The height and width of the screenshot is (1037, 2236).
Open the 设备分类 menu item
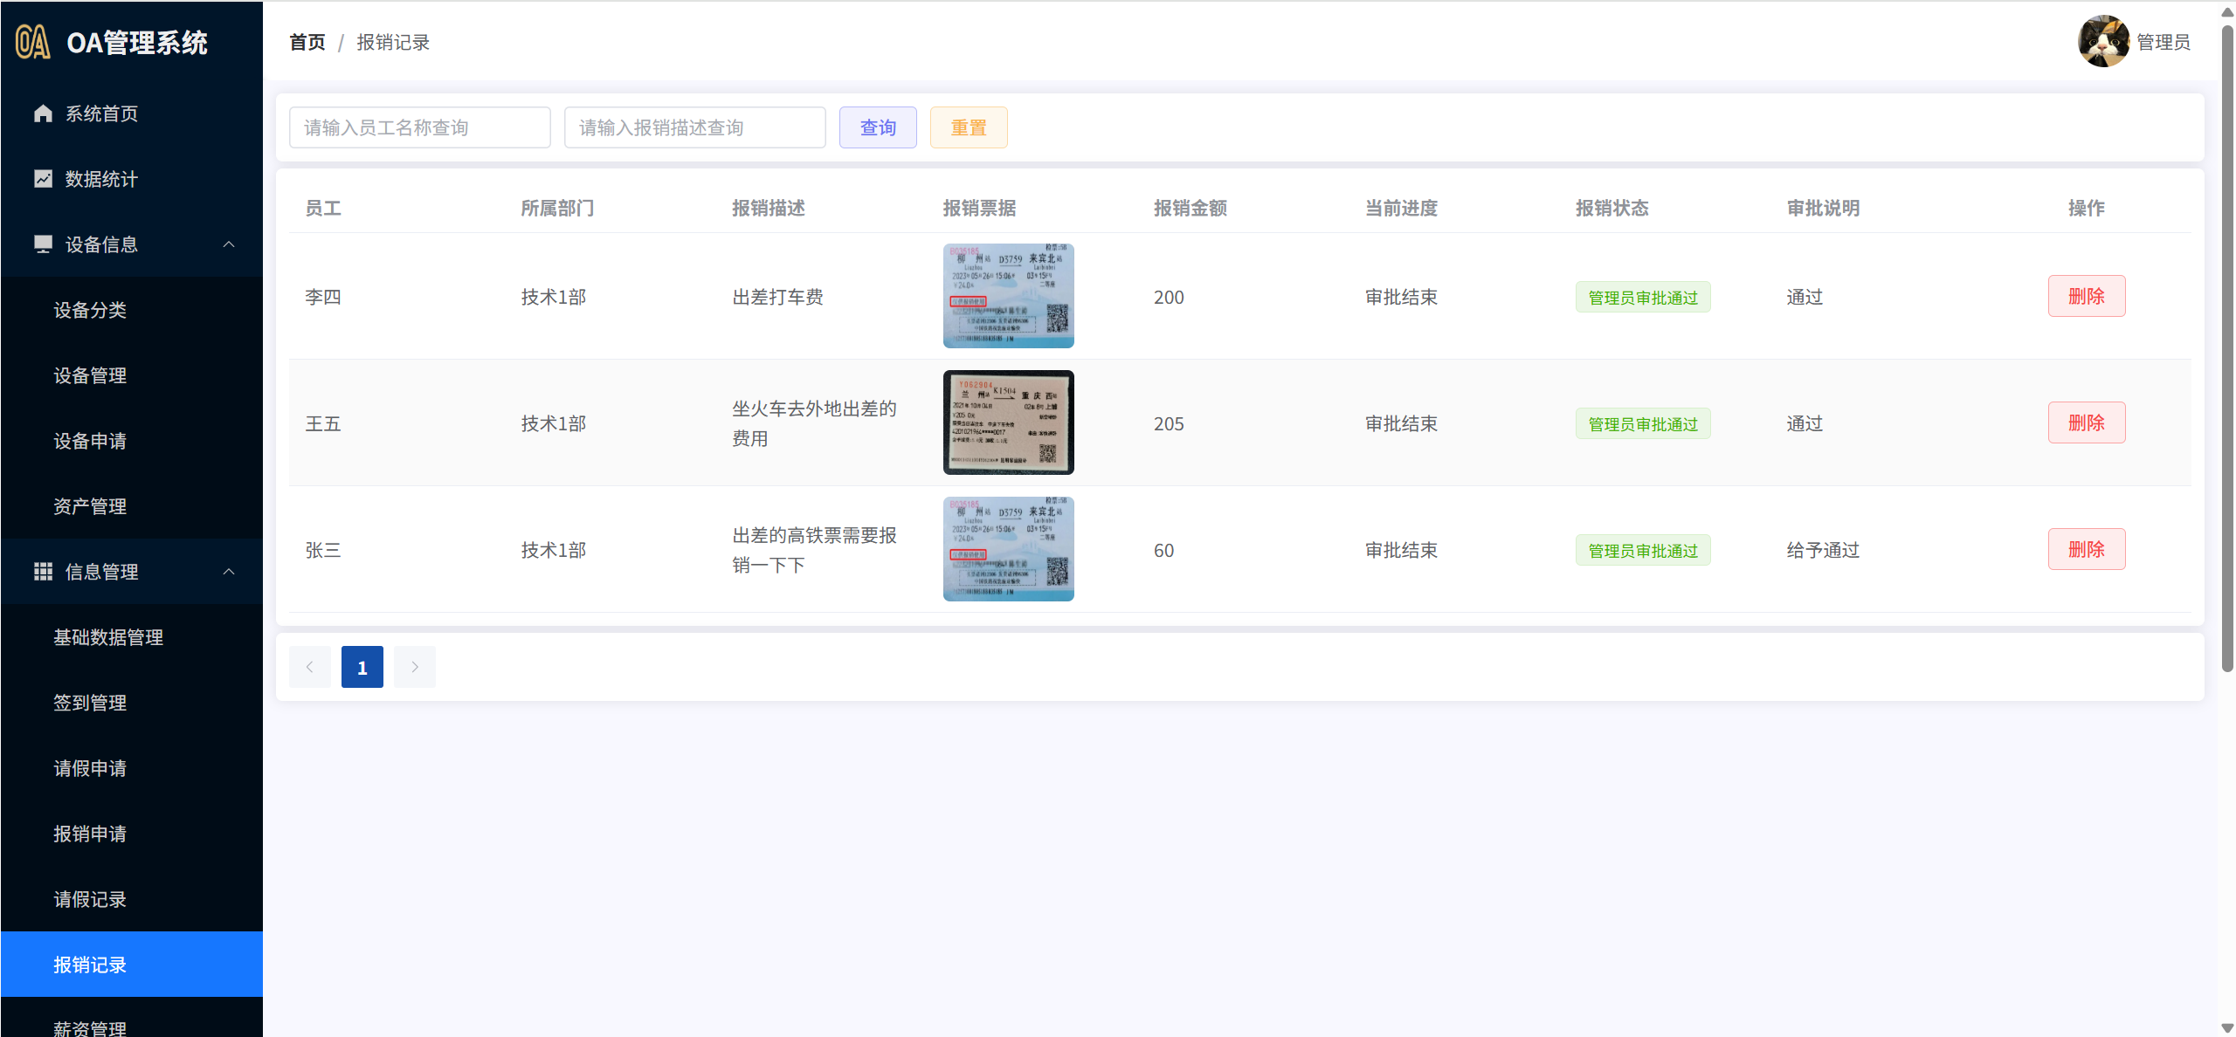90,310
